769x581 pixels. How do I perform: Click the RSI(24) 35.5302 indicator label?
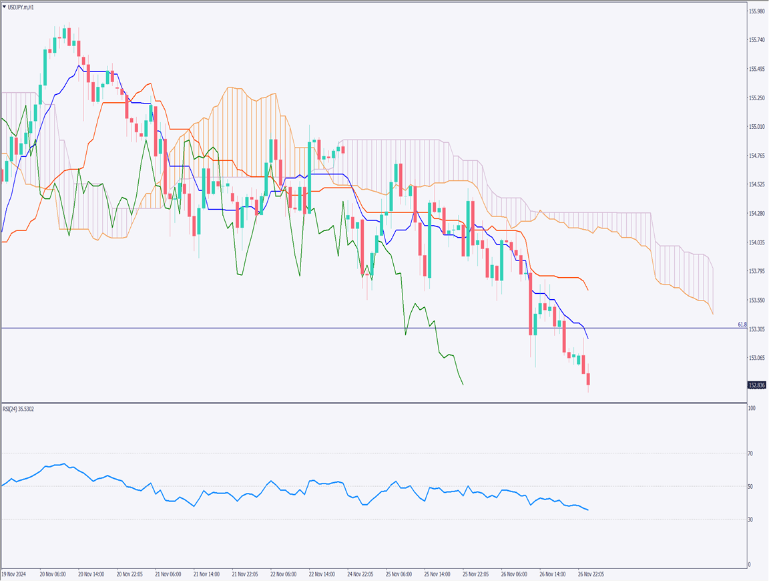[19, 409]
